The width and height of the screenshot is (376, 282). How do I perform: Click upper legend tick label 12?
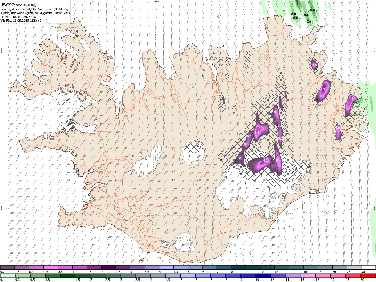pyautogui.click(x=276, y=272)
